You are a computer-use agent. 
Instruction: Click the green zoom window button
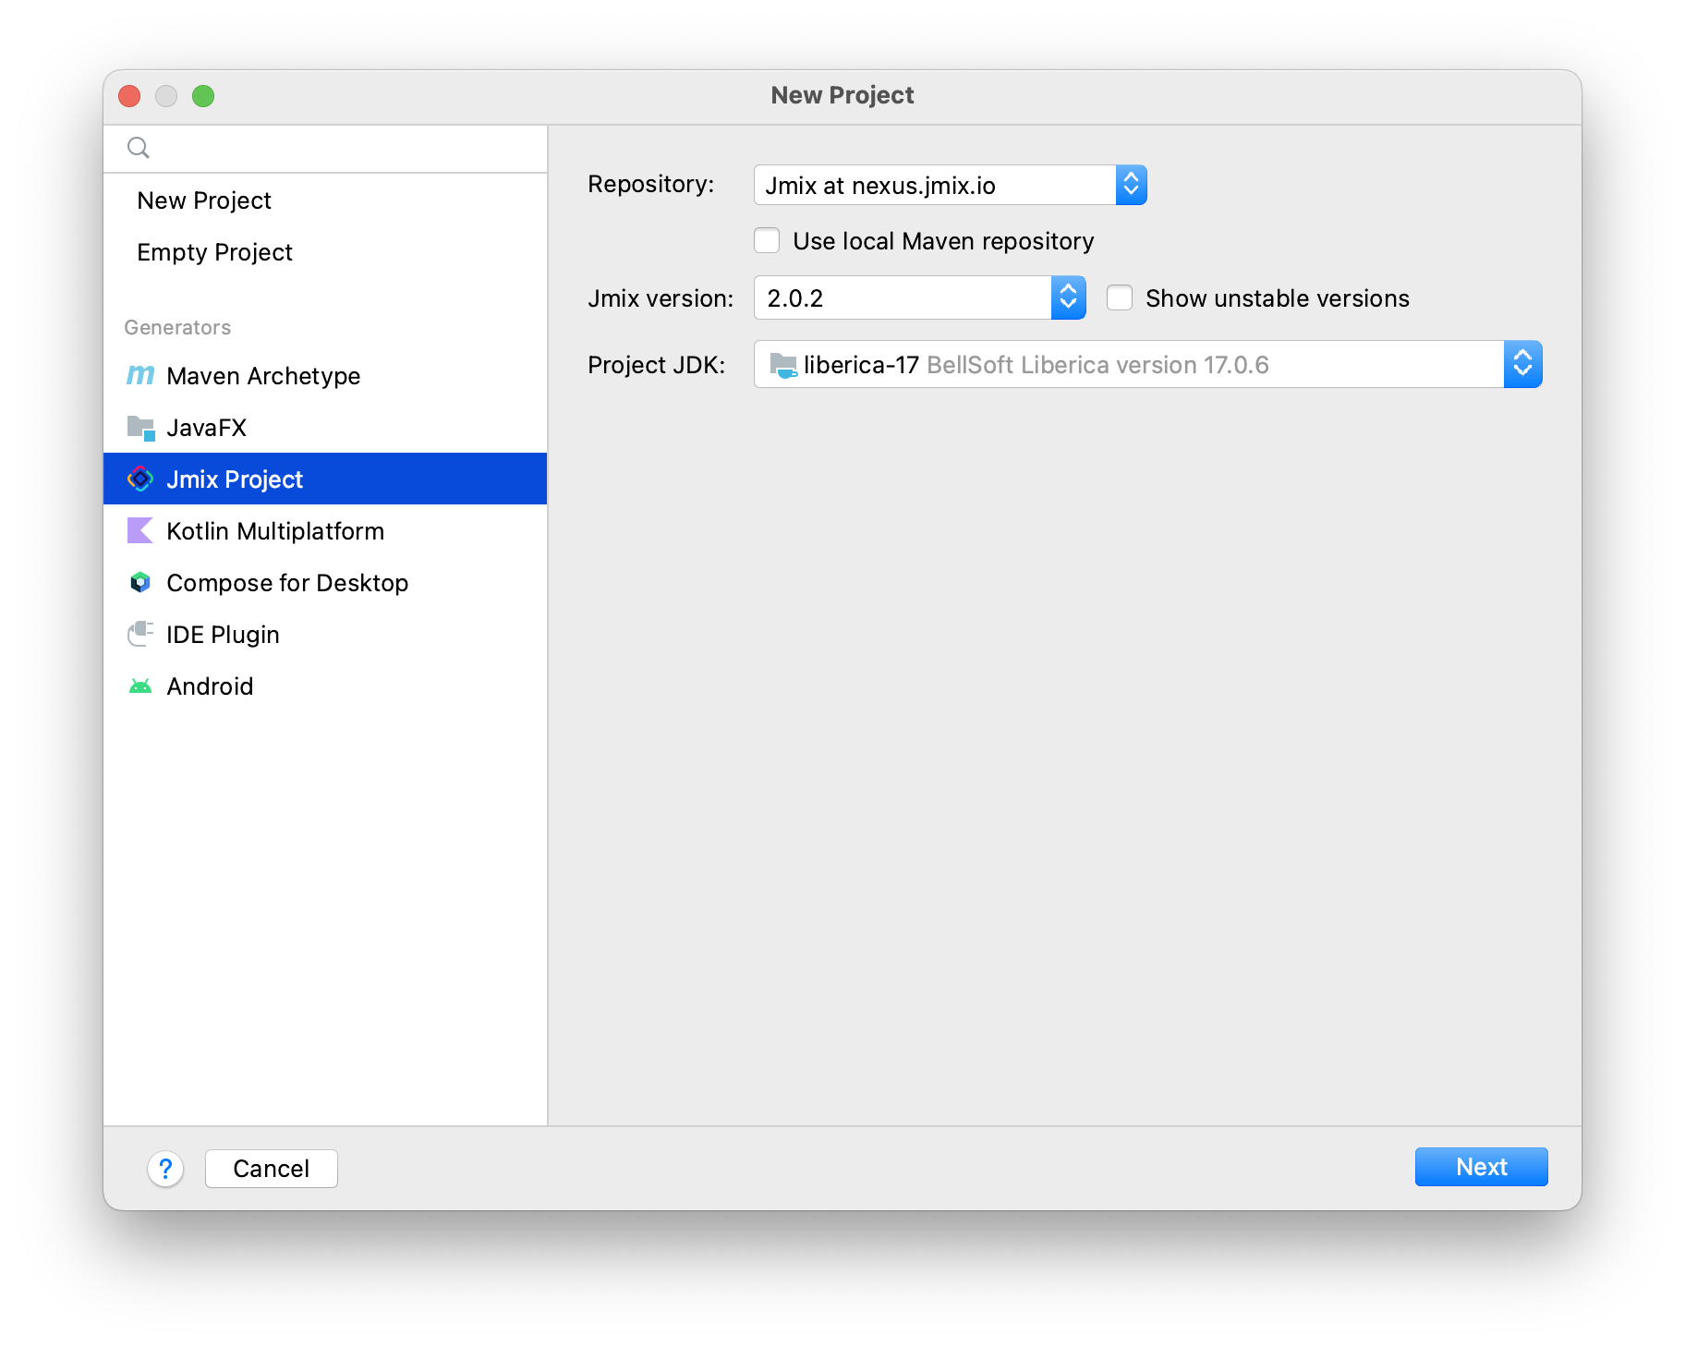(x=203, y=96)
